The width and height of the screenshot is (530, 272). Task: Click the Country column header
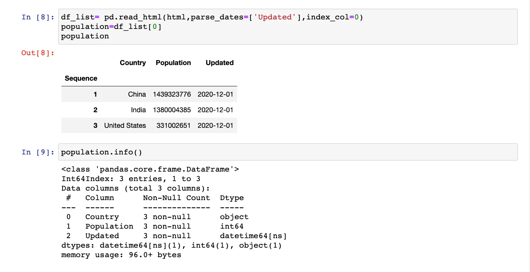(x=133, y=63)
